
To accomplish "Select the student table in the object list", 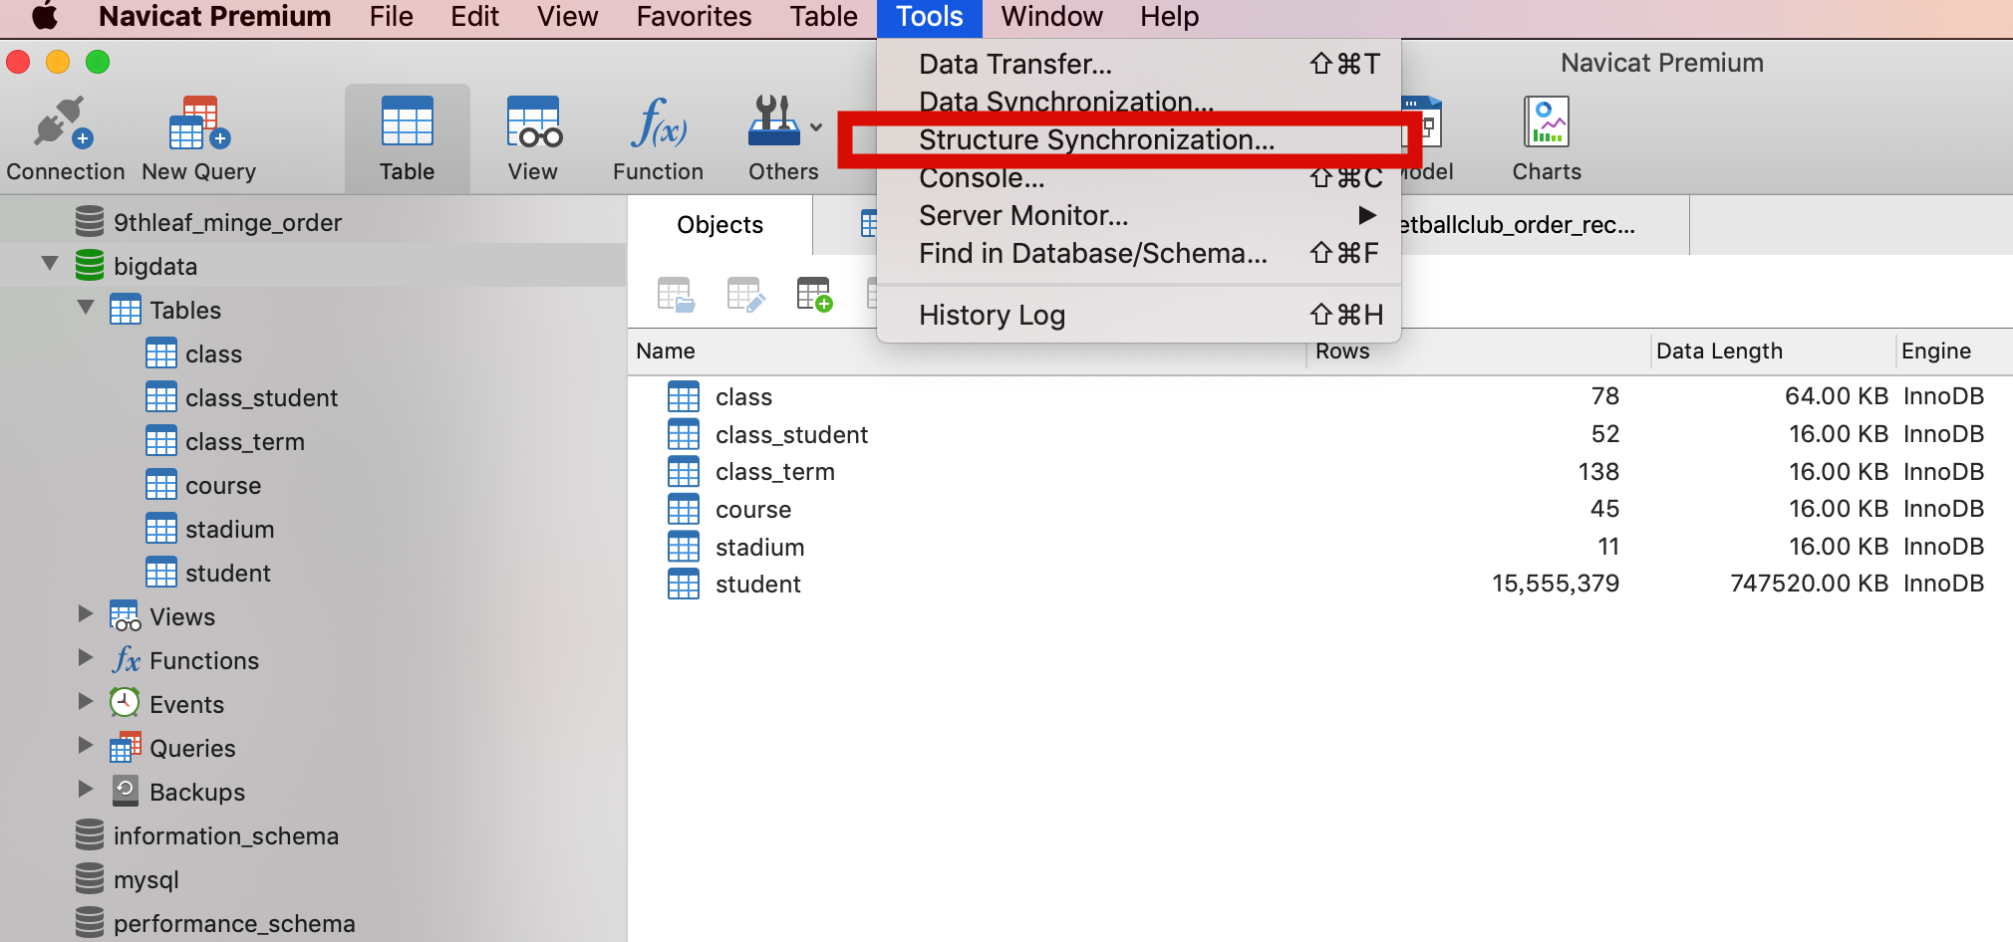I will point(757,584).
